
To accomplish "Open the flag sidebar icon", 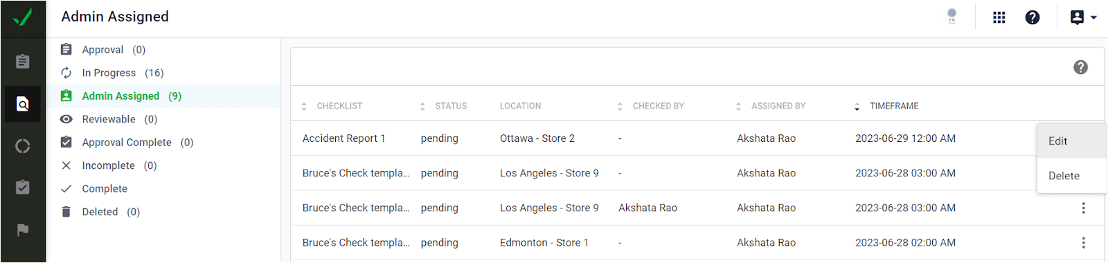I will [23, 230].
